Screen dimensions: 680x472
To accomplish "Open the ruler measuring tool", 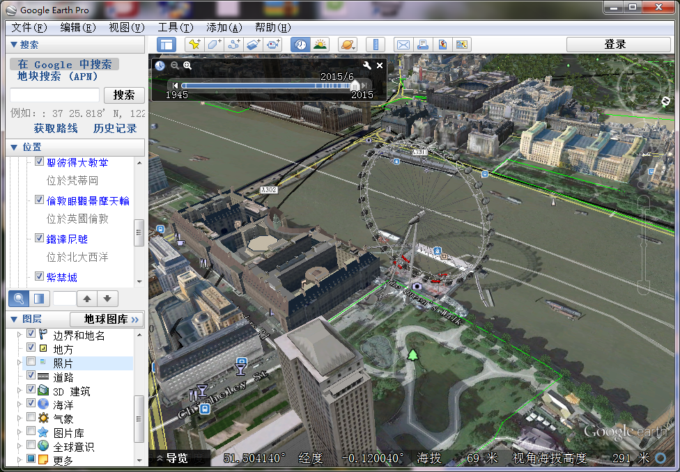I will 376,45.
